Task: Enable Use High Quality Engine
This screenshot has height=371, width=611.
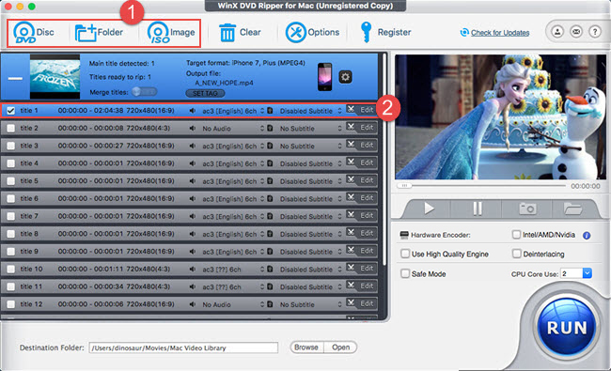Action: [x=405, y=254]
